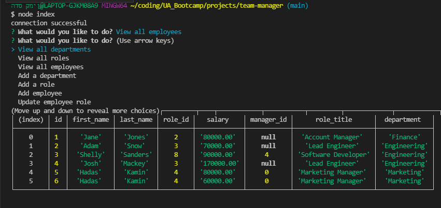This screenshot has height=208, width=441.
Task: Click role_id value '8' cell
Action: 176,154
